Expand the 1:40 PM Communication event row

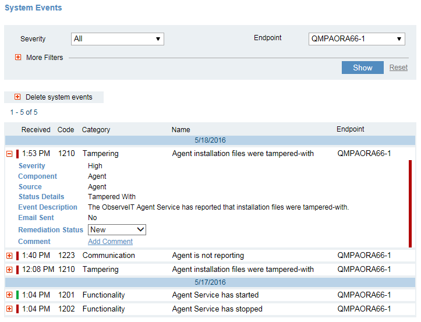point(9,256)
